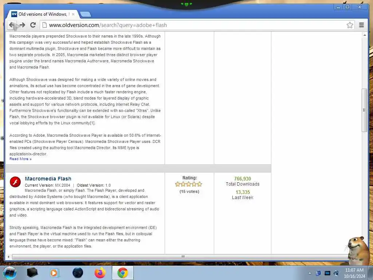Open the Chrome hamburger menu
This screenshot has width=373, height=280.
click(361, 25)
